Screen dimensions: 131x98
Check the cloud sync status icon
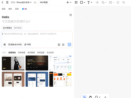click(35, 3)
